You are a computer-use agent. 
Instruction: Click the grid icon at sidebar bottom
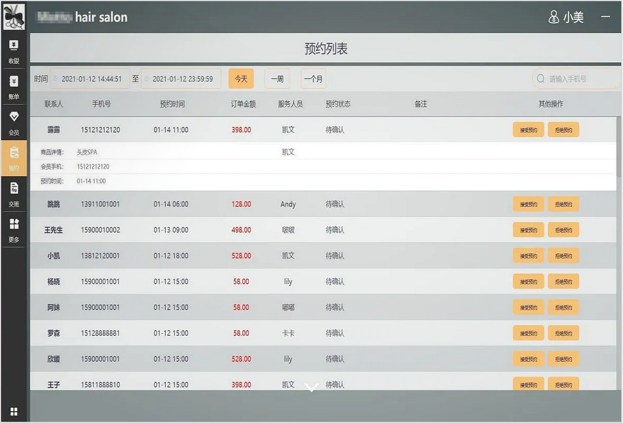[x=14, y=412]
